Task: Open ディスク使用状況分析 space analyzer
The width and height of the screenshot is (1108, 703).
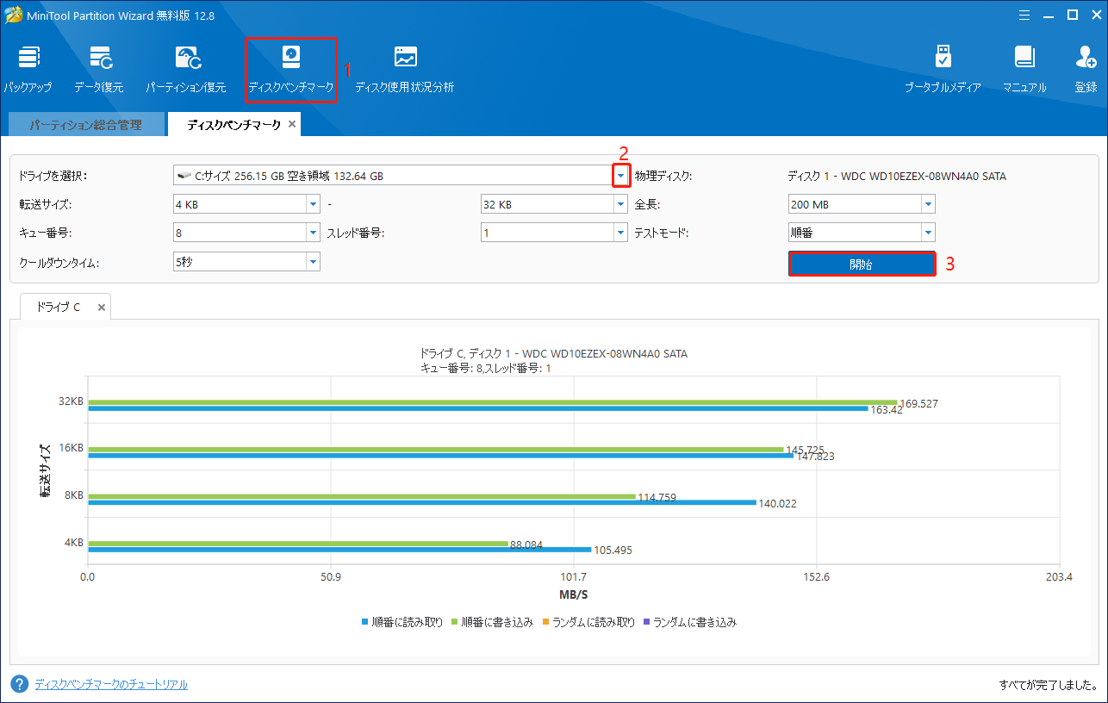Action: (405, 69)
